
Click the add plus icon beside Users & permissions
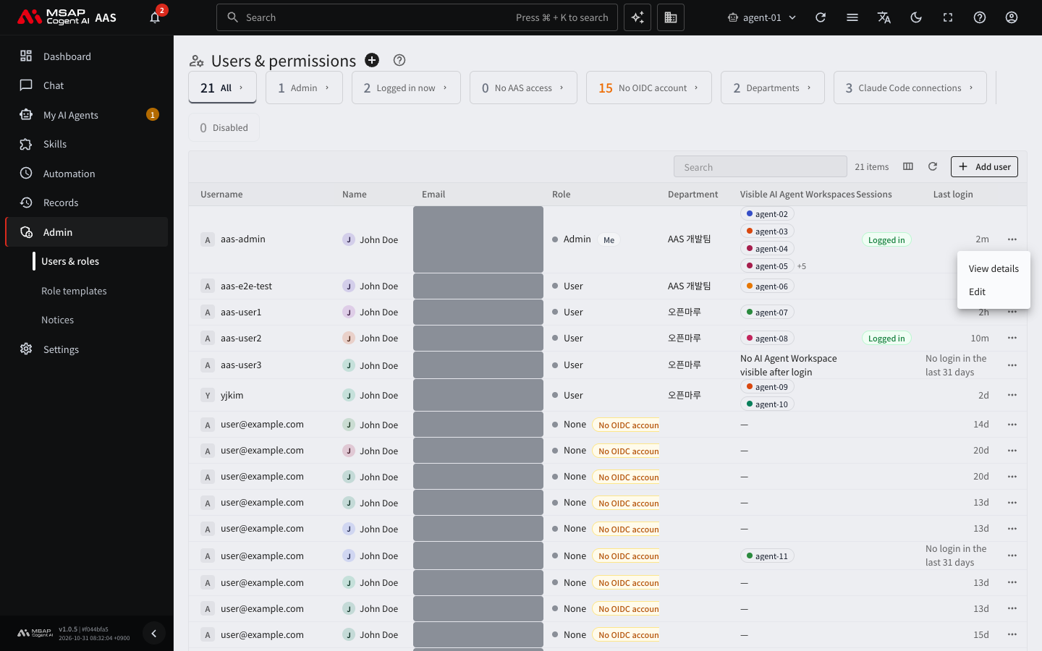[x=372, y=60]
